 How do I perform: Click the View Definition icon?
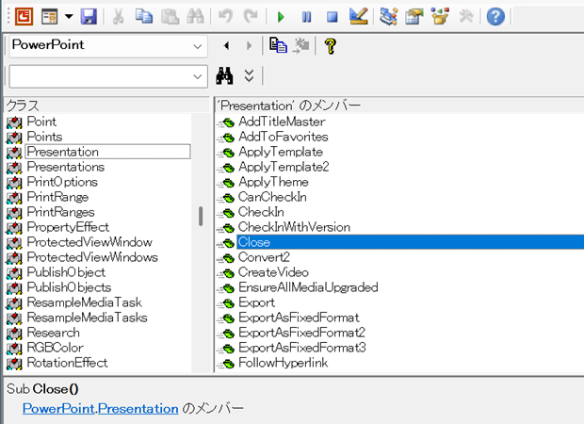click(300, 46)
